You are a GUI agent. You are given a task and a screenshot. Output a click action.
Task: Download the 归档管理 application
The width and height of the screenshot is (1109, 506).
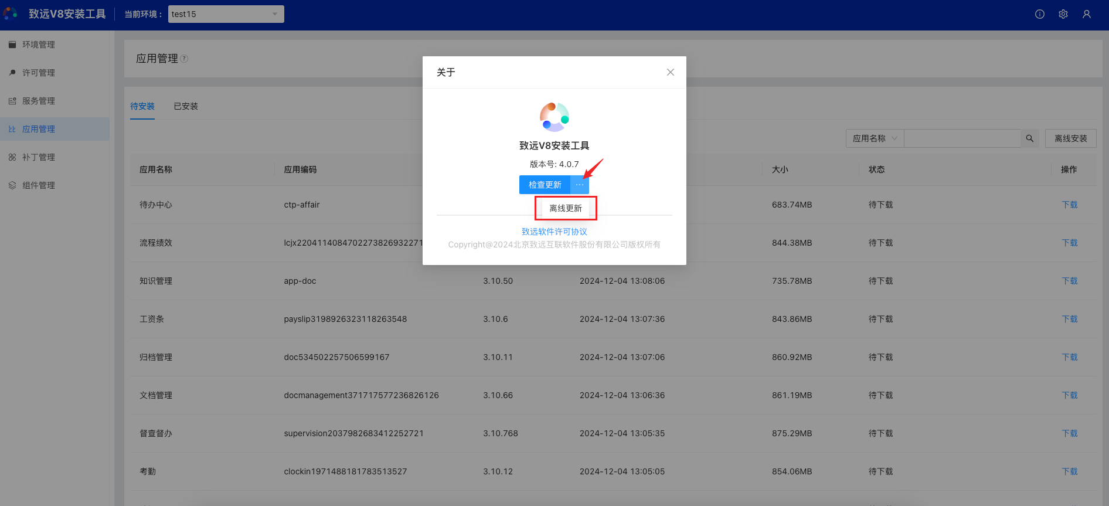[x=1070, y=357]
